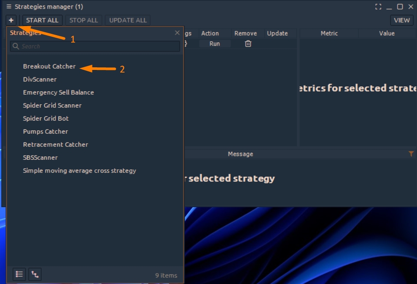
Task: Choose the DivScanner strategy
Action: (x=39, y=79)
